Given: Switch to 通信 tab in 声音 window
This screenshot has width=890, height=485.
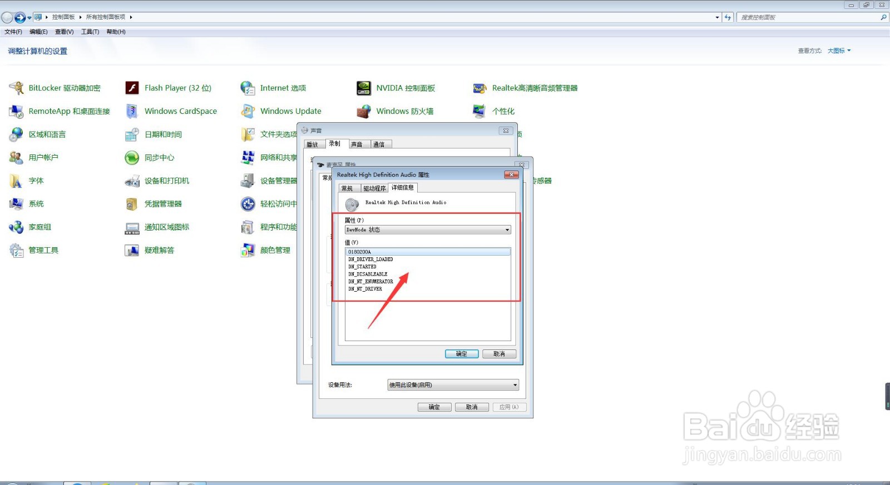Looking at the screenshot, I should (381, 144).
